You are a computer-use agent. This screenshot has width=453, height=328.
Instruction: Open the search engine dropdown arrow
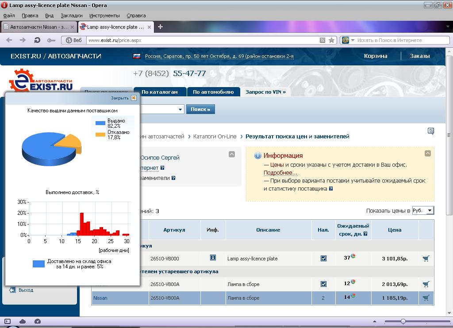coord(353,40)
